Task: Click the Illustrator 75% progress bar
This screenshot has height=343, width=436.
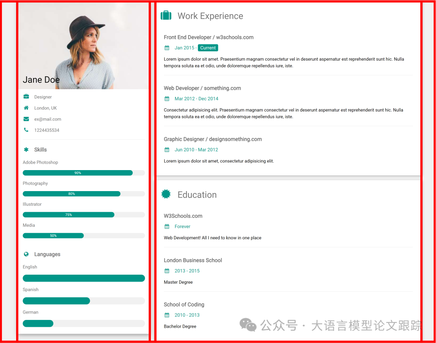Action: [84, 215]
